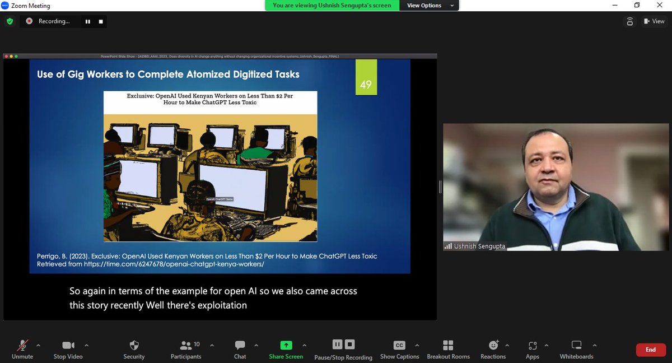Pause recording from top-left indicator
The height and width of the screenshot is (363, 672).
88,21
